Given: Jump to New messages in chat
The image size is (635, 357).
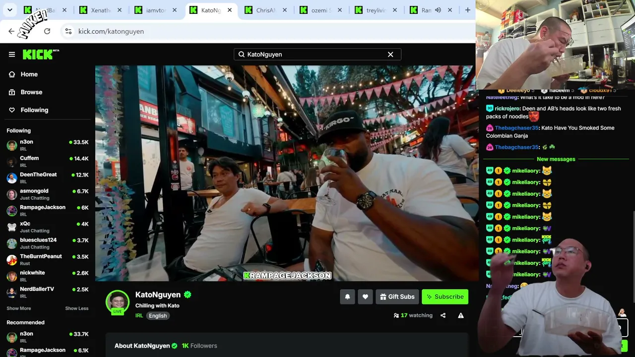Looking at the screenshot, I should pyautogui.click(x=556, y=159).
